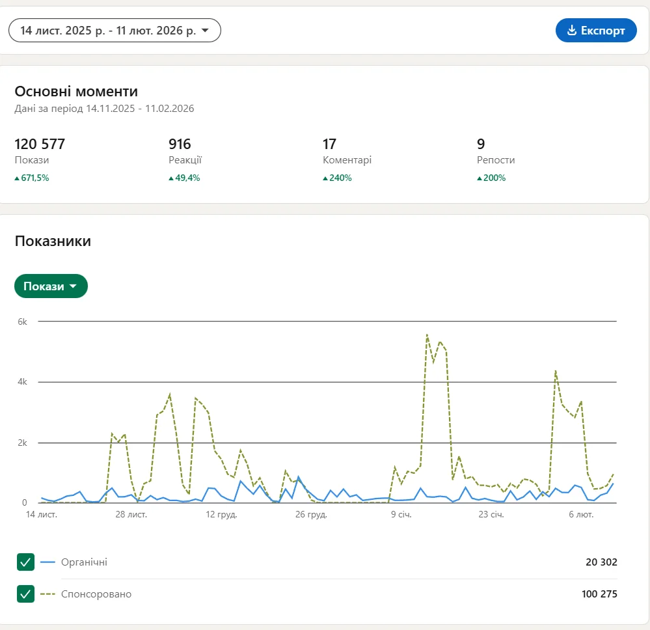The height and width of the screenshot is (630, 650).
Task: Click the caret arrow in the date range selector
Action: click(x=205, y=31)
